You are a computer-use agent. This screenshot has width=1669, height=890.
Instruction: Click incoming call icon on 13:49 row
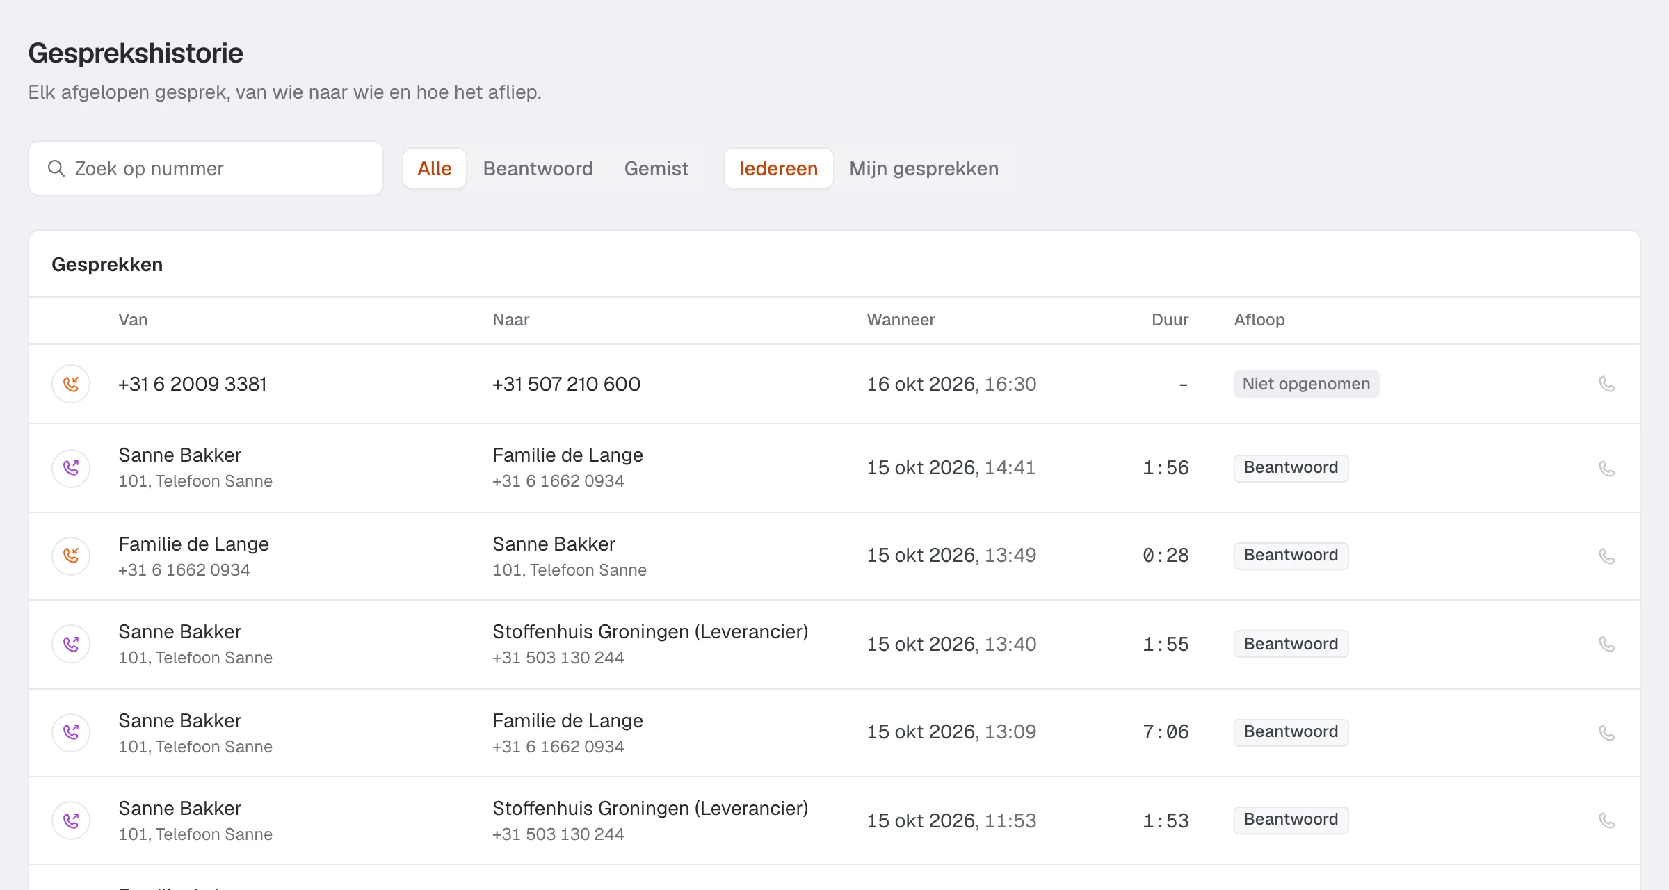[x=71, y=556]
